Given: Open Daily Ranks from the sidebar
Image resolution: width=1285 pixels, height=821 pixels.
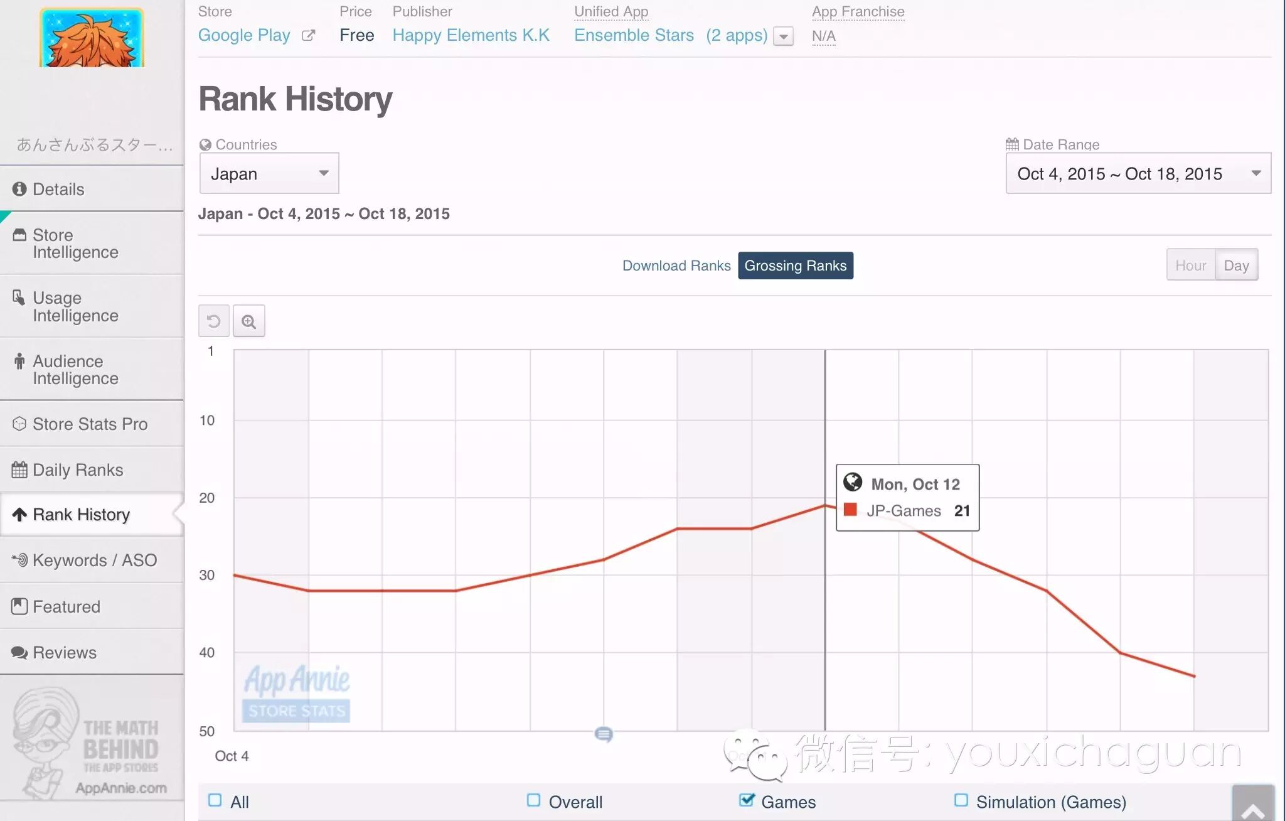Looking at the screenshot, I should click(78, 470).
